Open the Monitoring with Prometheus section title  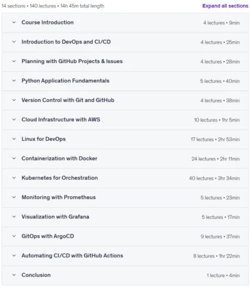59,197
